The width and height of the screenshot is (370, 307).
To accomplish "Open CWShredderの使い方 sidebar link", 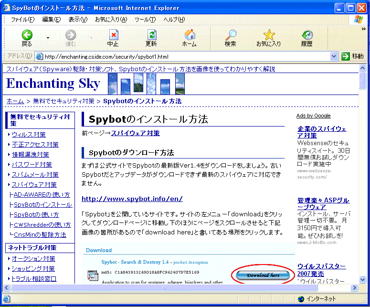I will click(42, 225).
